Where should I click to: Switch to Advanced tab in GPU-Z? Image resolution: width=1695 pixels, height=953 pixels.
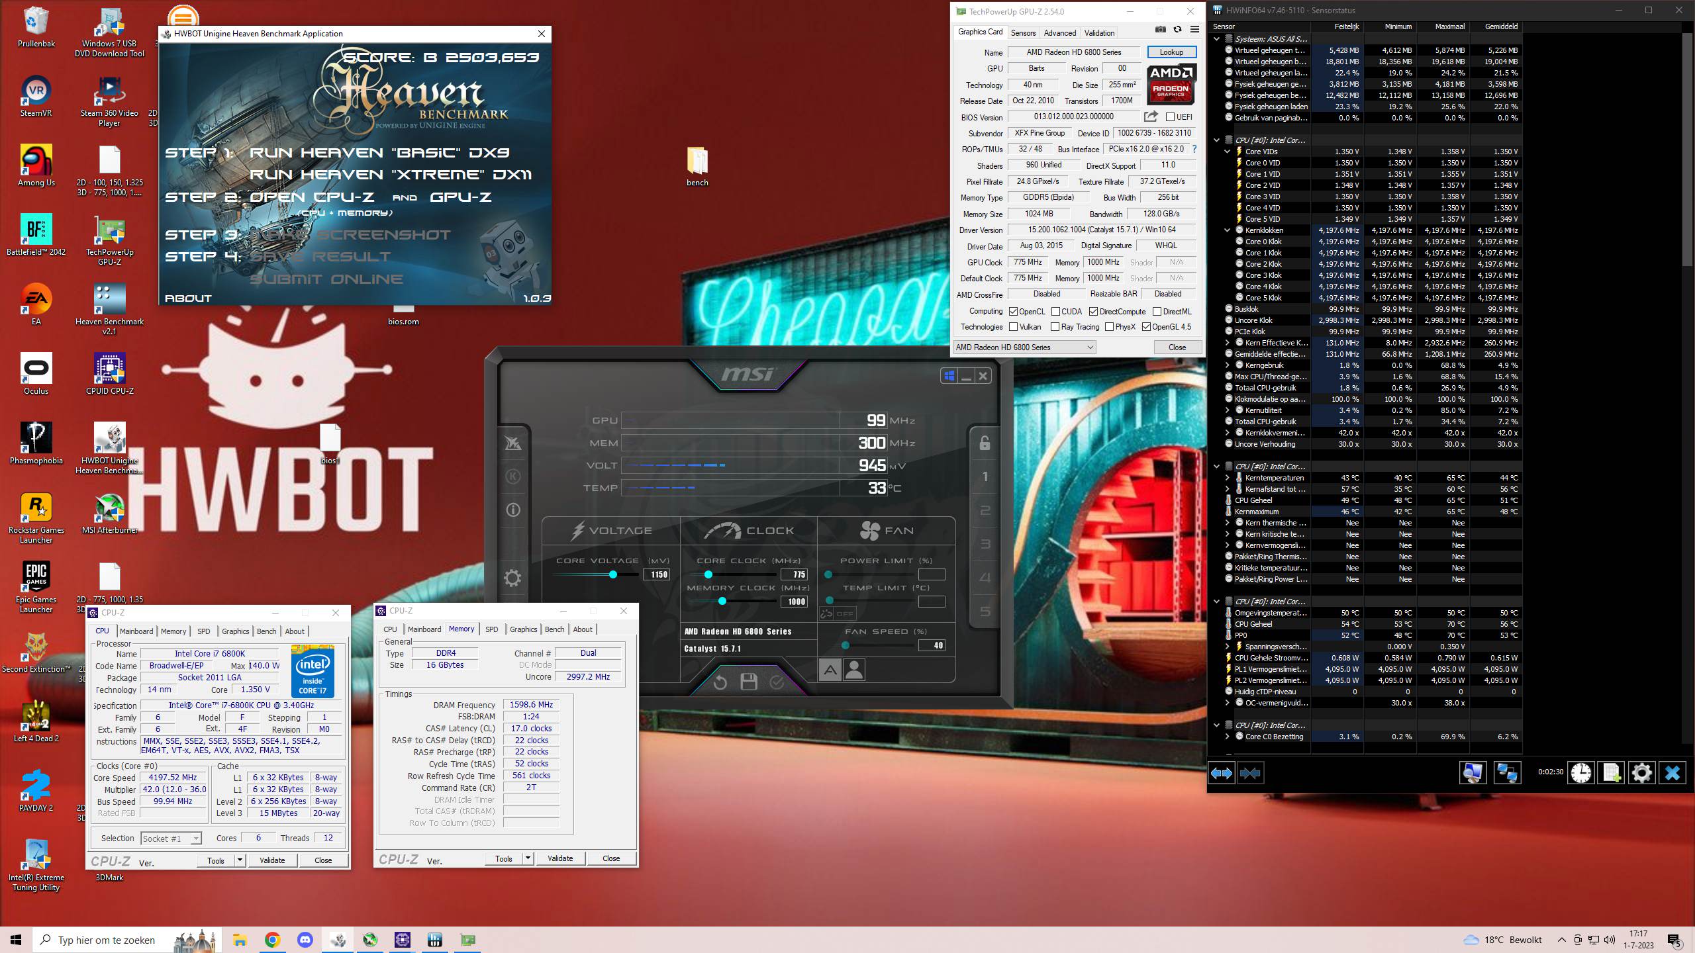[x=1059, y=33]
